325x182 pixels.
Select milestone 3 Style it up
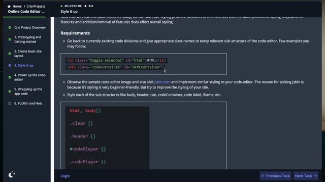(x=24, y=65)
